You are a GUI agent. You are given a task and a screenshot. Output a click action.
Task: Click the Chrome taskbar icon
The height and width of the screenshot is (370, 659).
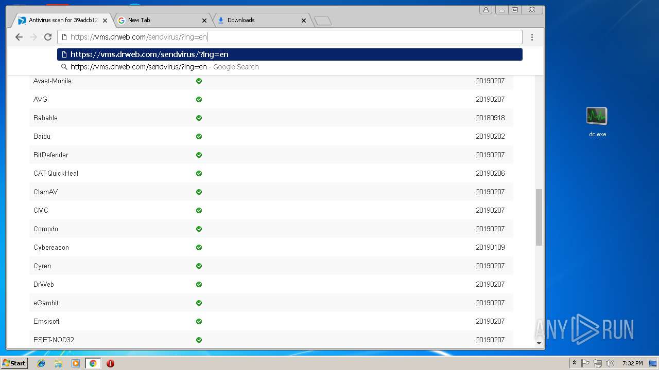tap(93, 363)
